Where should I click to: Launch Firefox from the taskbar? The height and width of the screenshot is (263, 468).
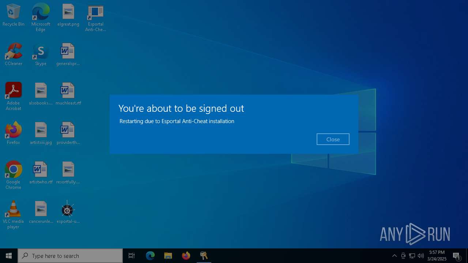tap(186, 256)
